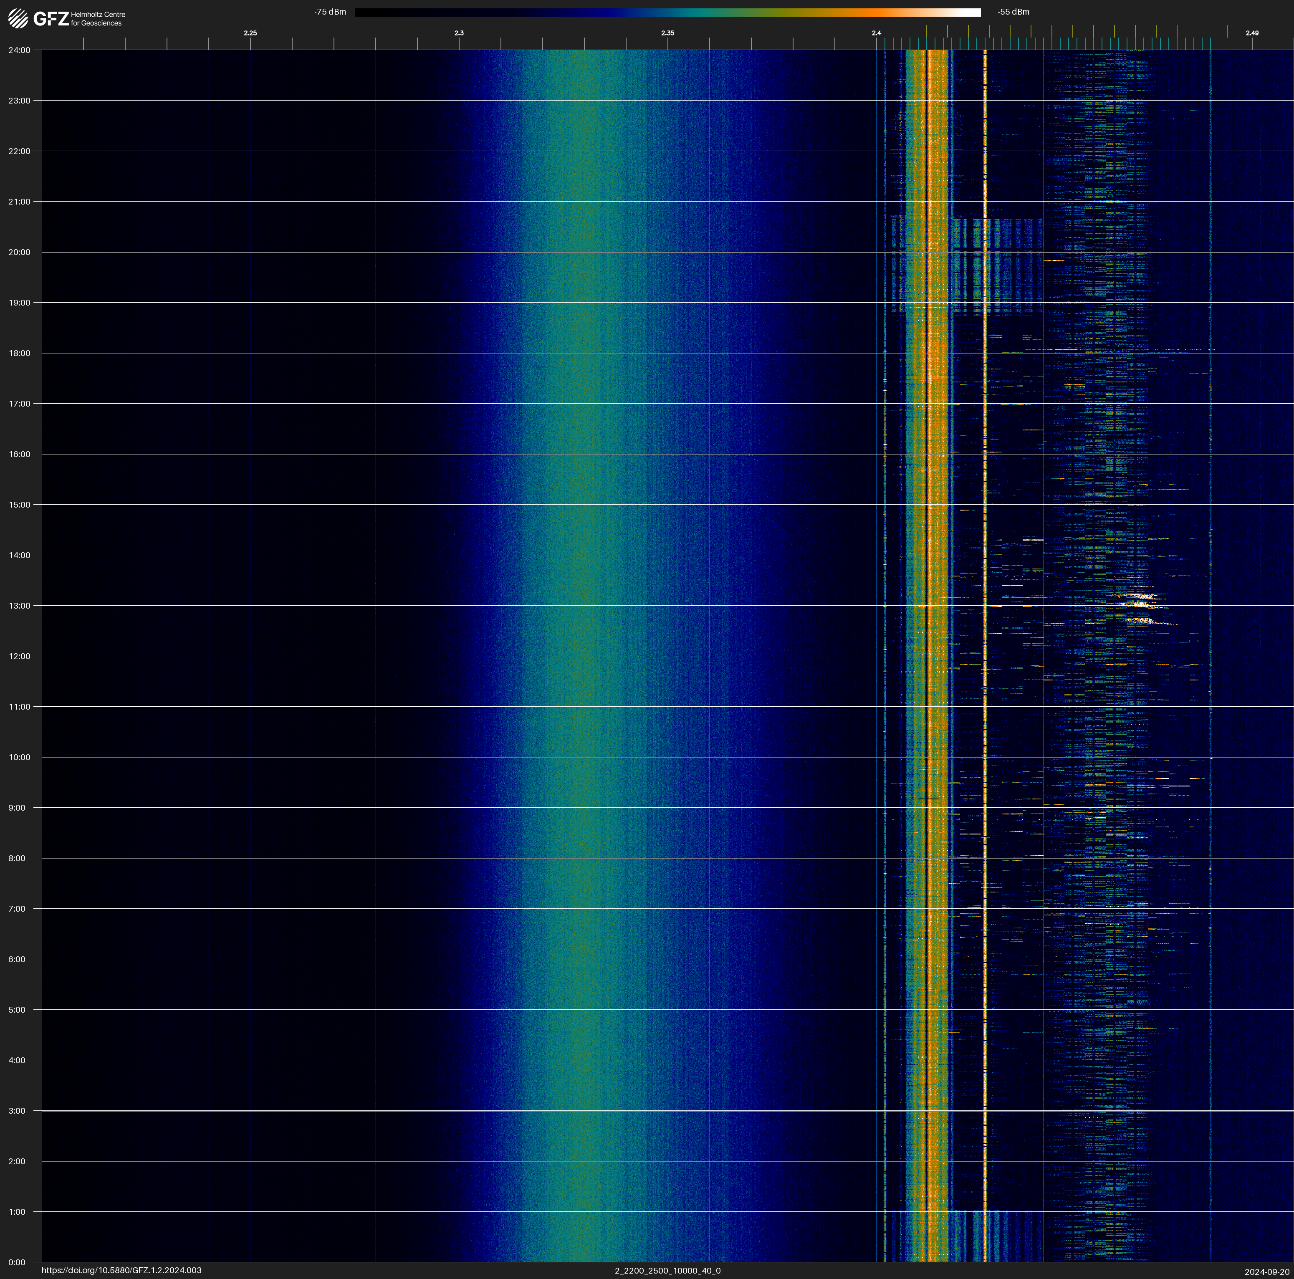The image size is (1294, 1279).
Task: Click the Helmholtz Centre for Geosciences text
Action: (x=98, y=19)
